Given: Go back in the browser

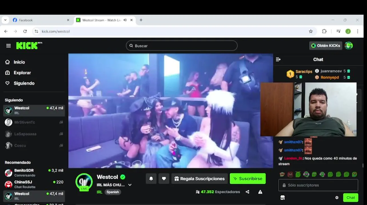Looking at the screenshot, I should pos(6,31).
